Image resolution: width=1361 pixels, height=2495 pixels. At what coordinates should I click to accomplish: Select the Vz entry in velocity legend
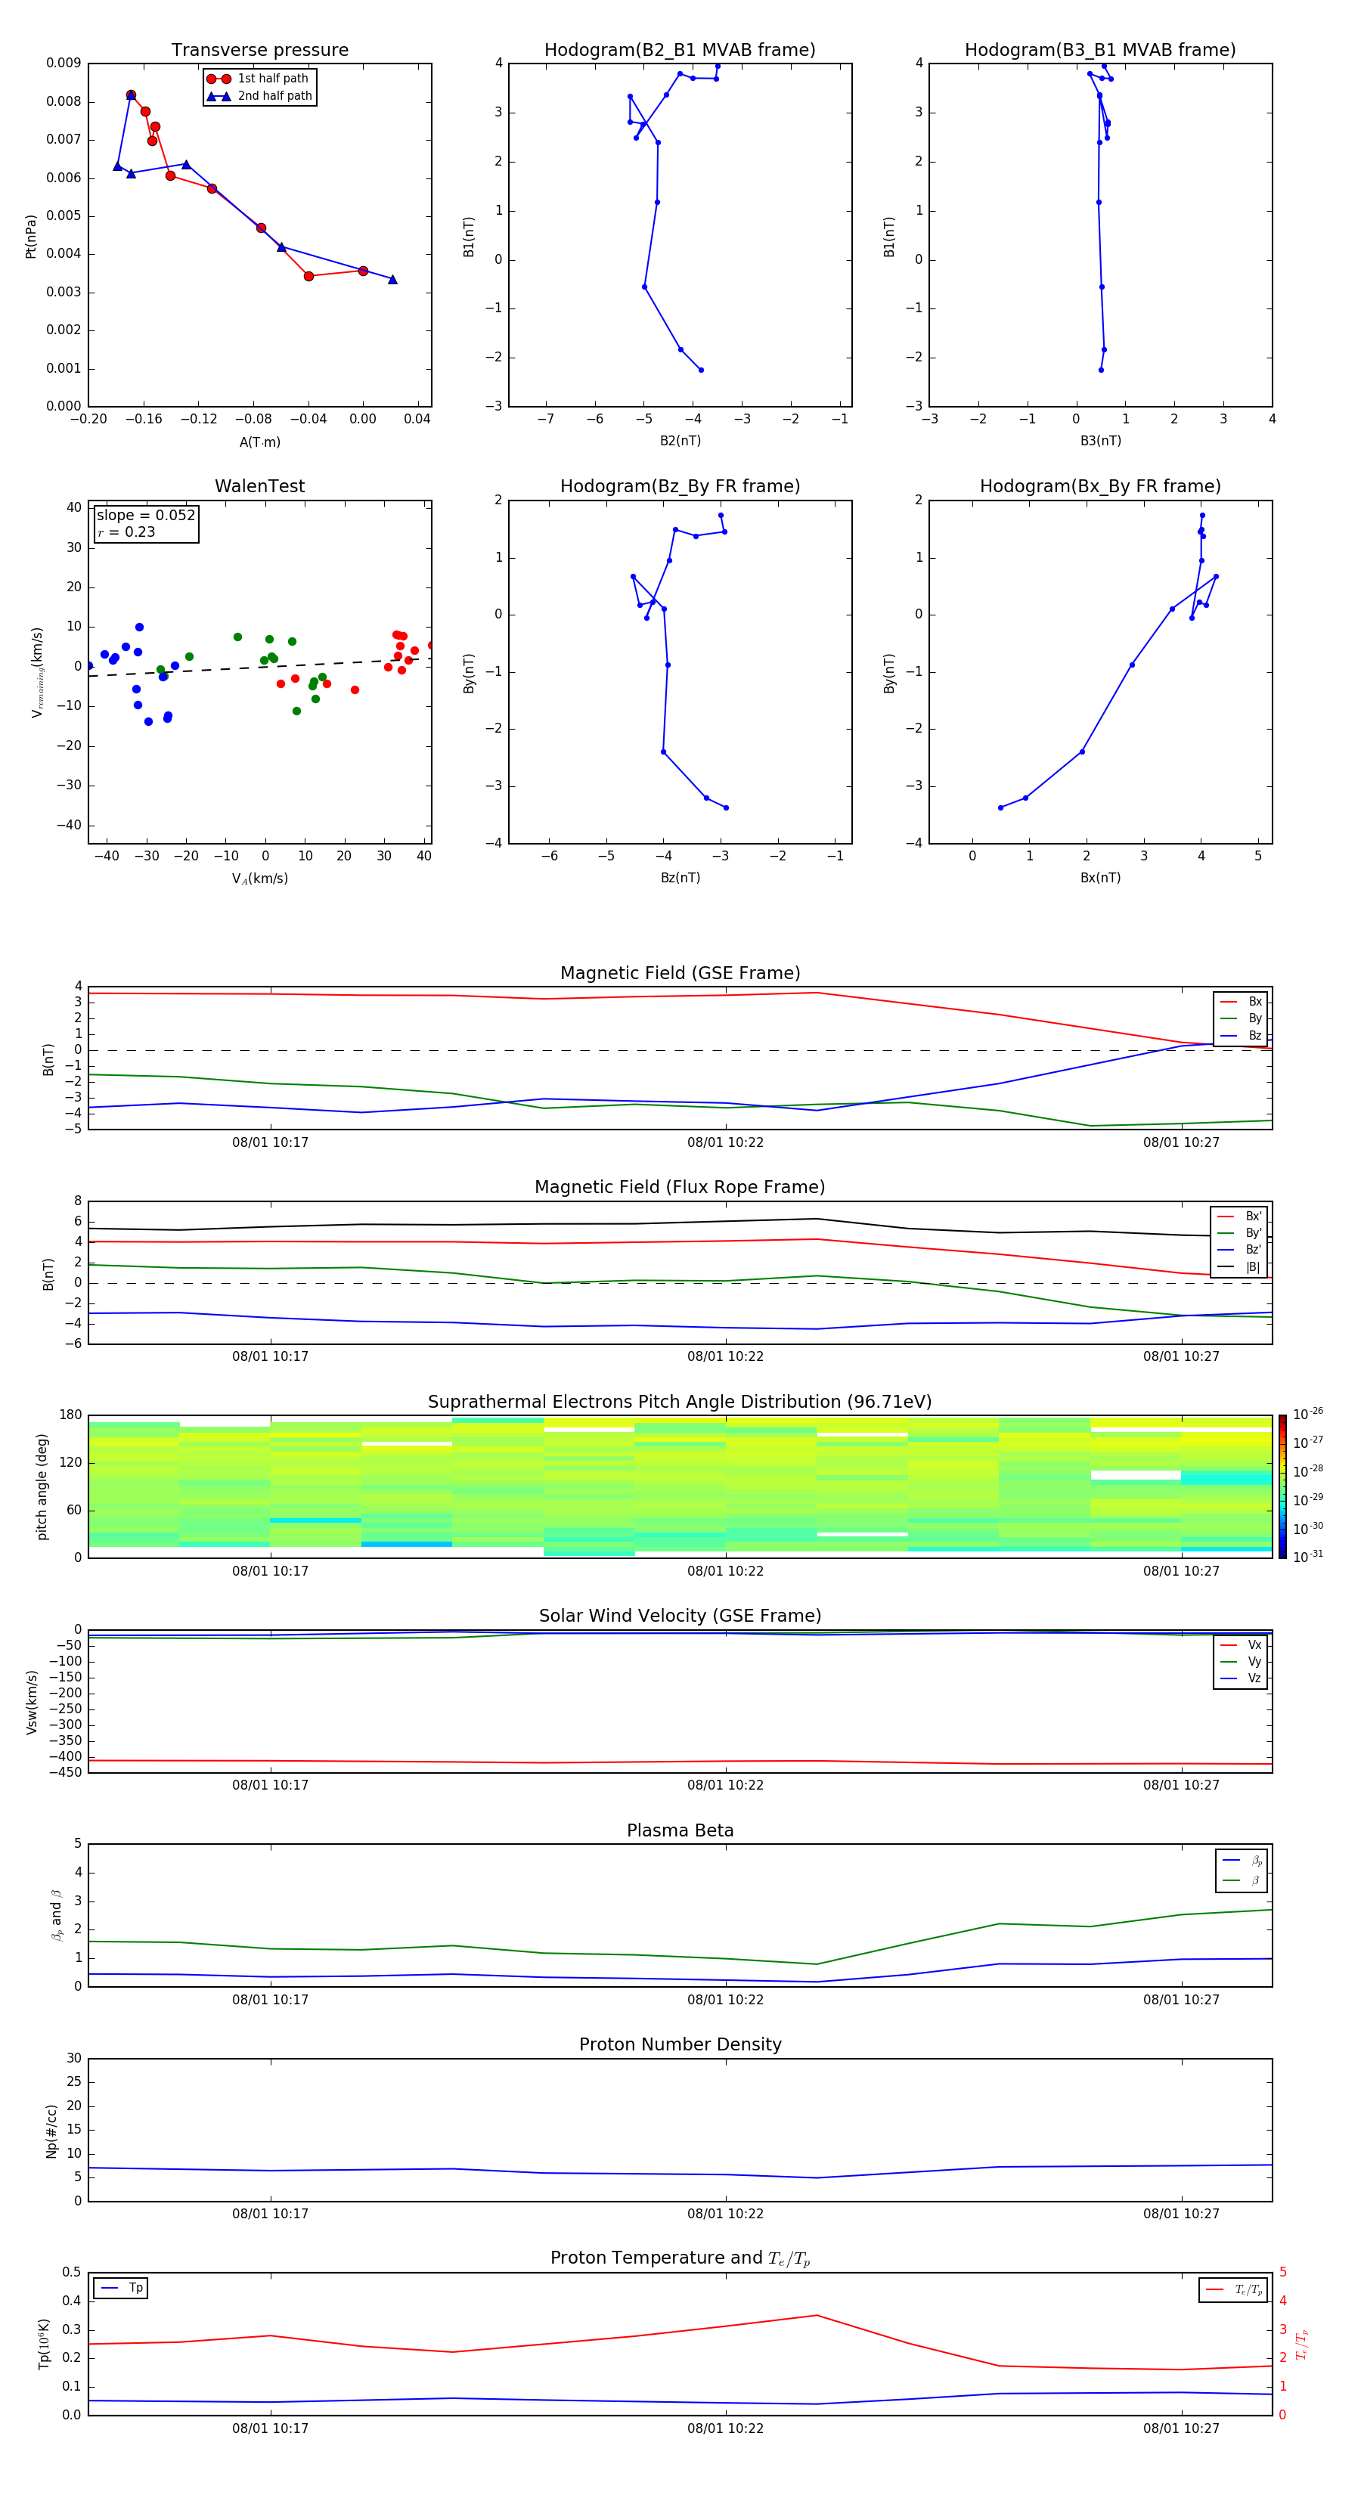click(1241, 1678)
